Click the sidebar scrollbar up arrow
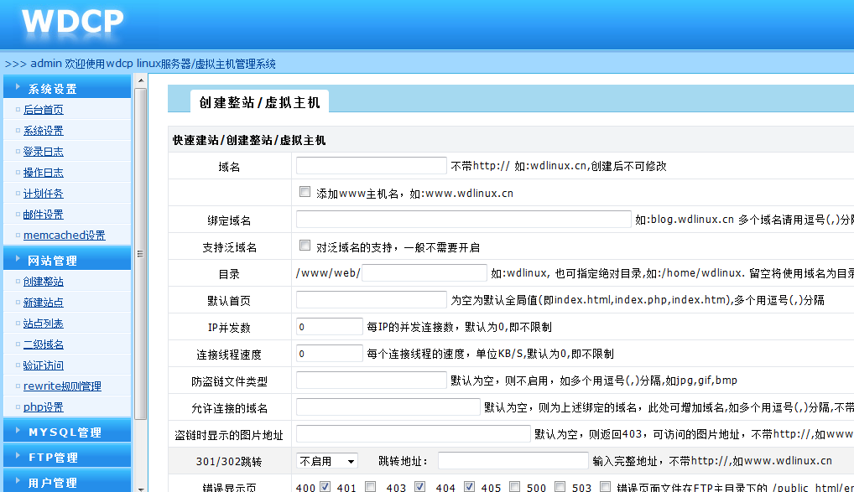This screenshot has height=492, width=854. point(141,80)
